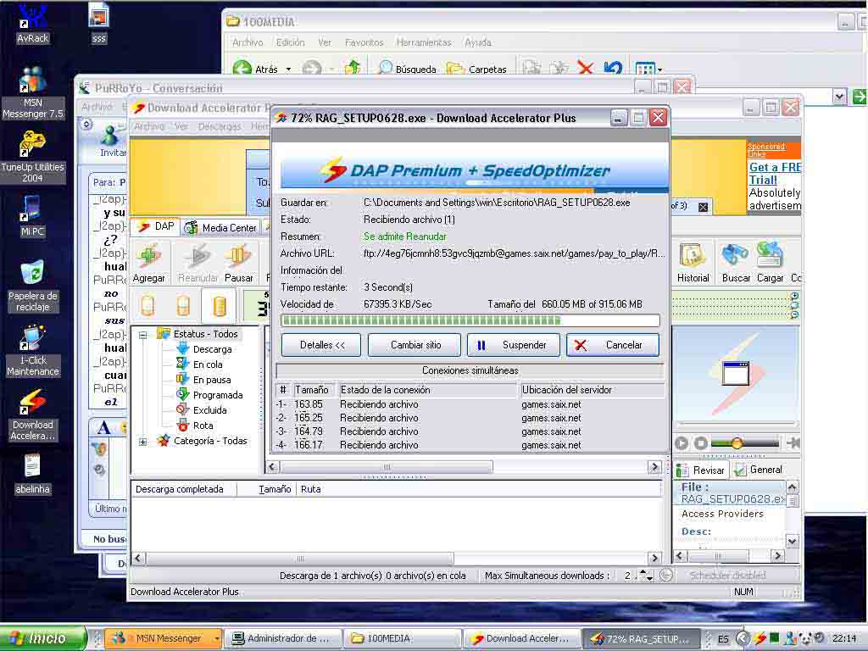Open the address bar dropdown in 100MEDIA
The height and width of the screenshot is (651, 868).
(x=839, y=97)
